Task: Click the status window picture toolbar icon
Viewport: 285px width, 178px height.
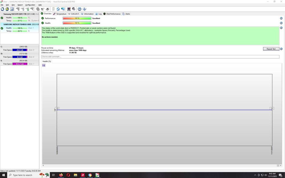Action: [x=12, y=9]
